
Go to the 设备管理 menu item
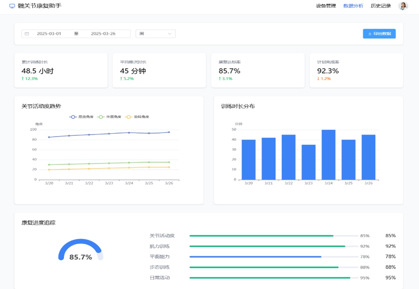(326, 6)
